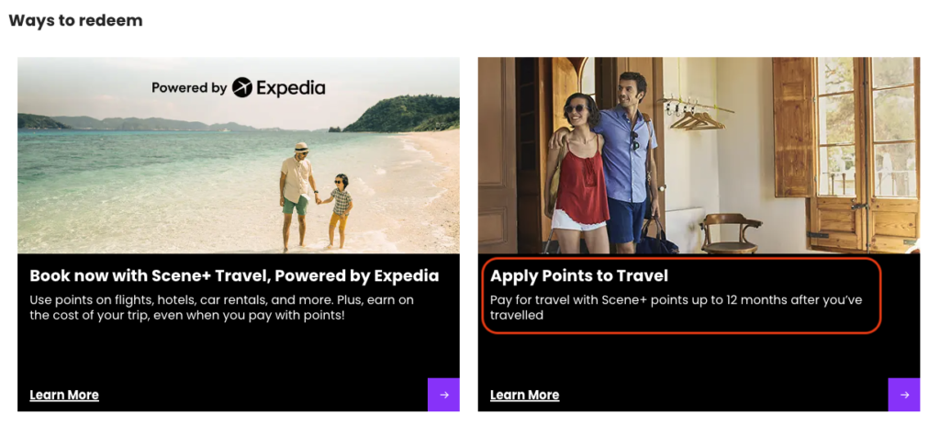Screen dimensions: 940x426
Task: Select the "Book now with Scene+ Travel" heading
Action: [x=234, y=275]
